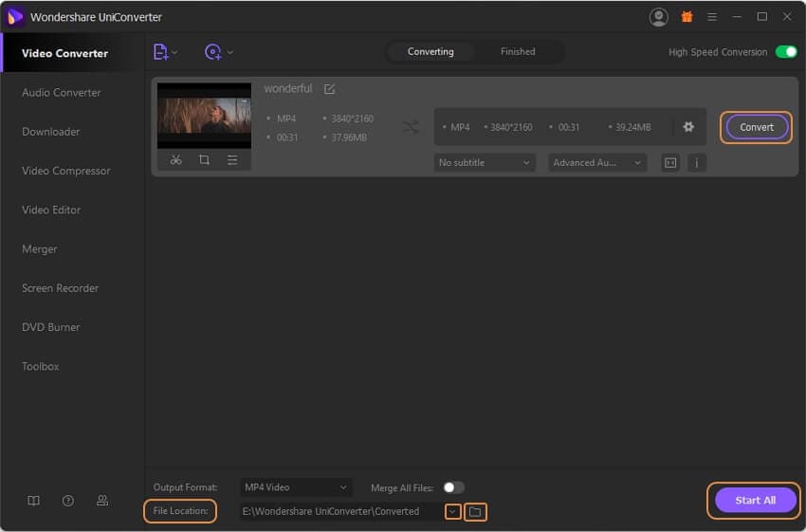
Task: Expand the Add Files dropdown arrow
Action: (174, 52)
